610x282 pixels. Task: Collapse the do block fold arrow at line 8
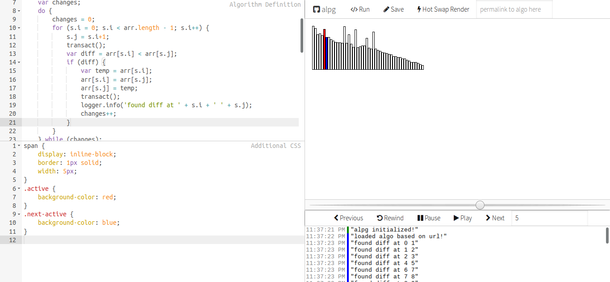pos(19,11)
